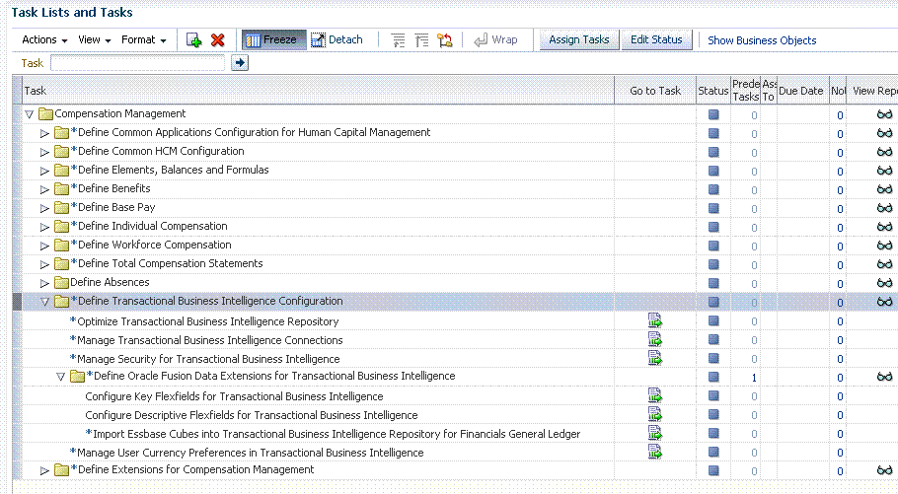
Task: Expand Define Common HCM Configuration
Action: click(44, 152)
